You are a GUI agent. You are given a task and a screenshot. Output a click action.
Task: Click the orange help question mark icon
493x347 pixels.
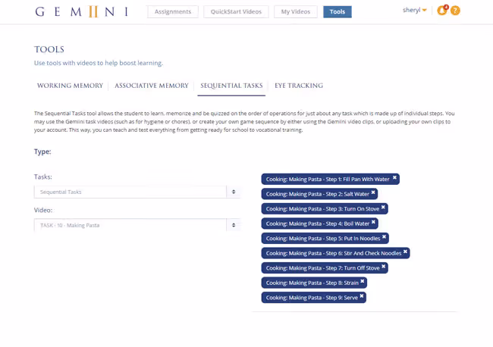[x=455, y=11]
